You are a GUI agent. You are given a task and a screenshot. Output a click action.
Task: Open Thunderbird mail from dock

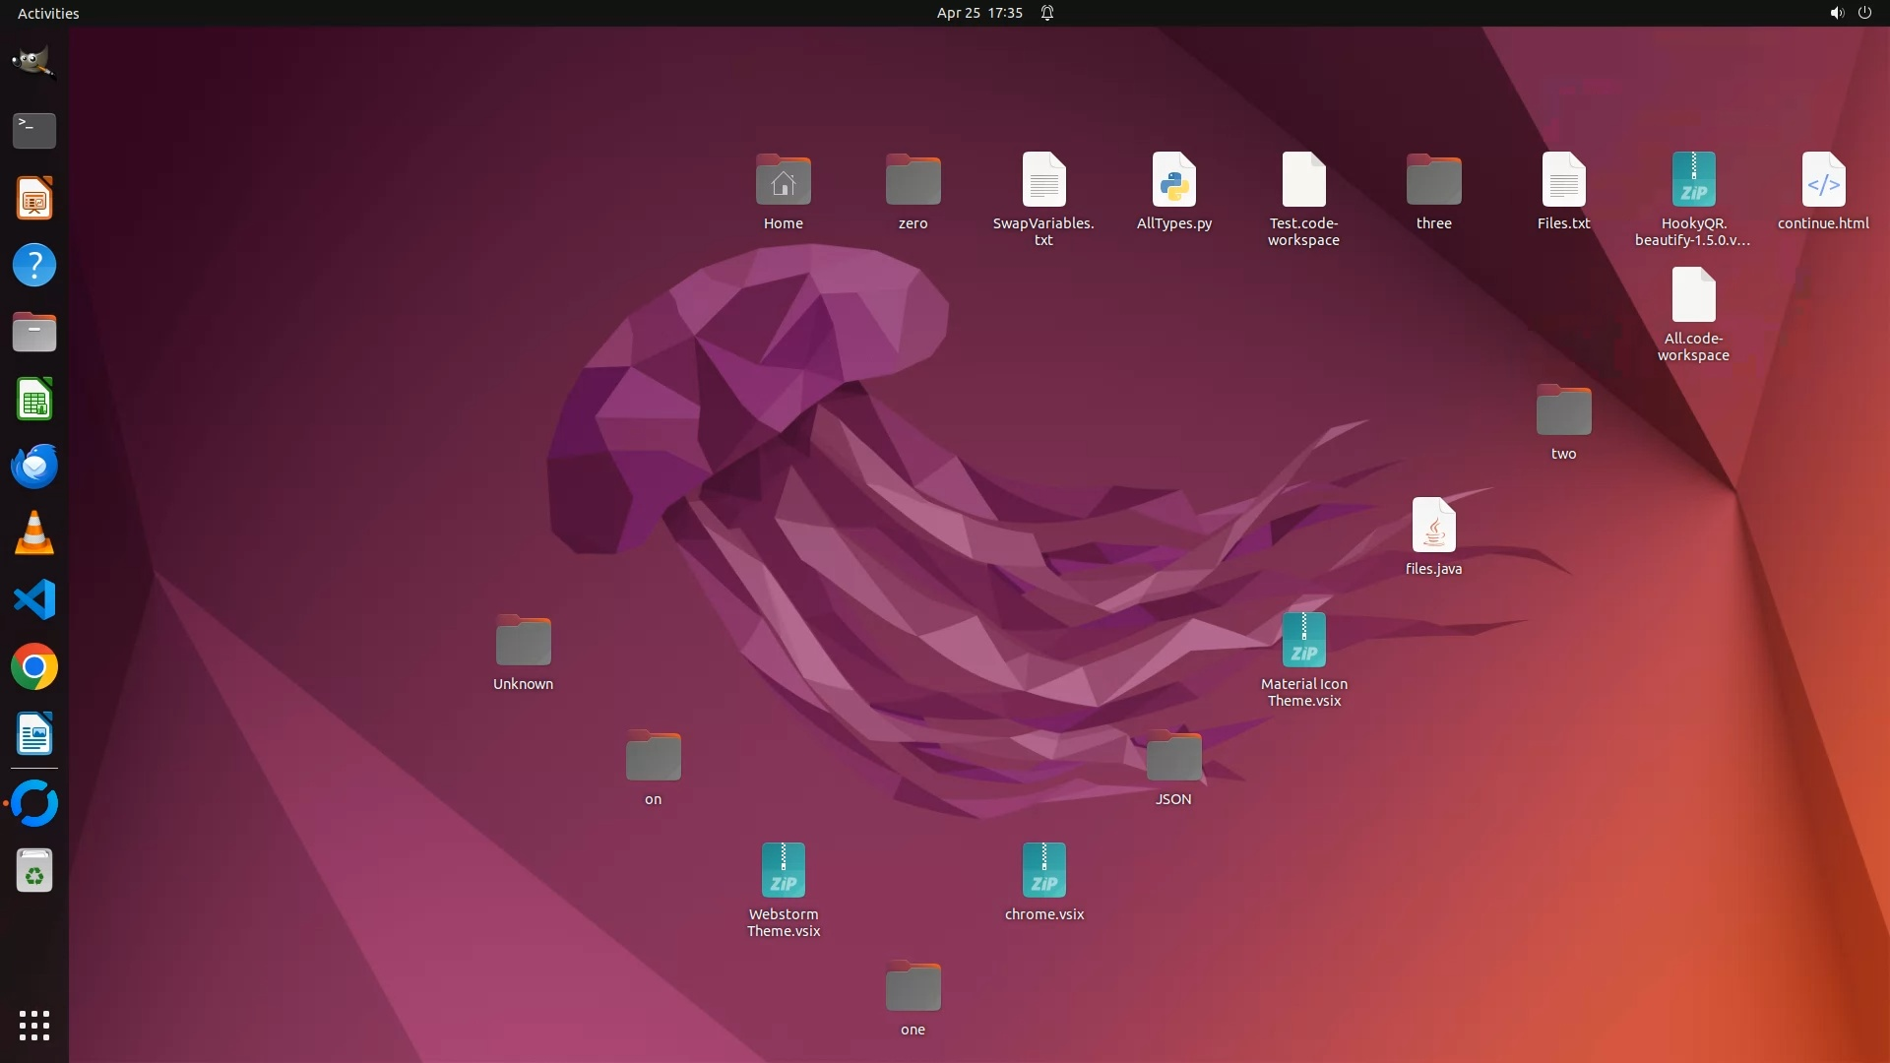pos(33,466)
